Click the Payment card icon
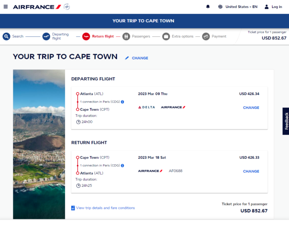 [206, 37]
